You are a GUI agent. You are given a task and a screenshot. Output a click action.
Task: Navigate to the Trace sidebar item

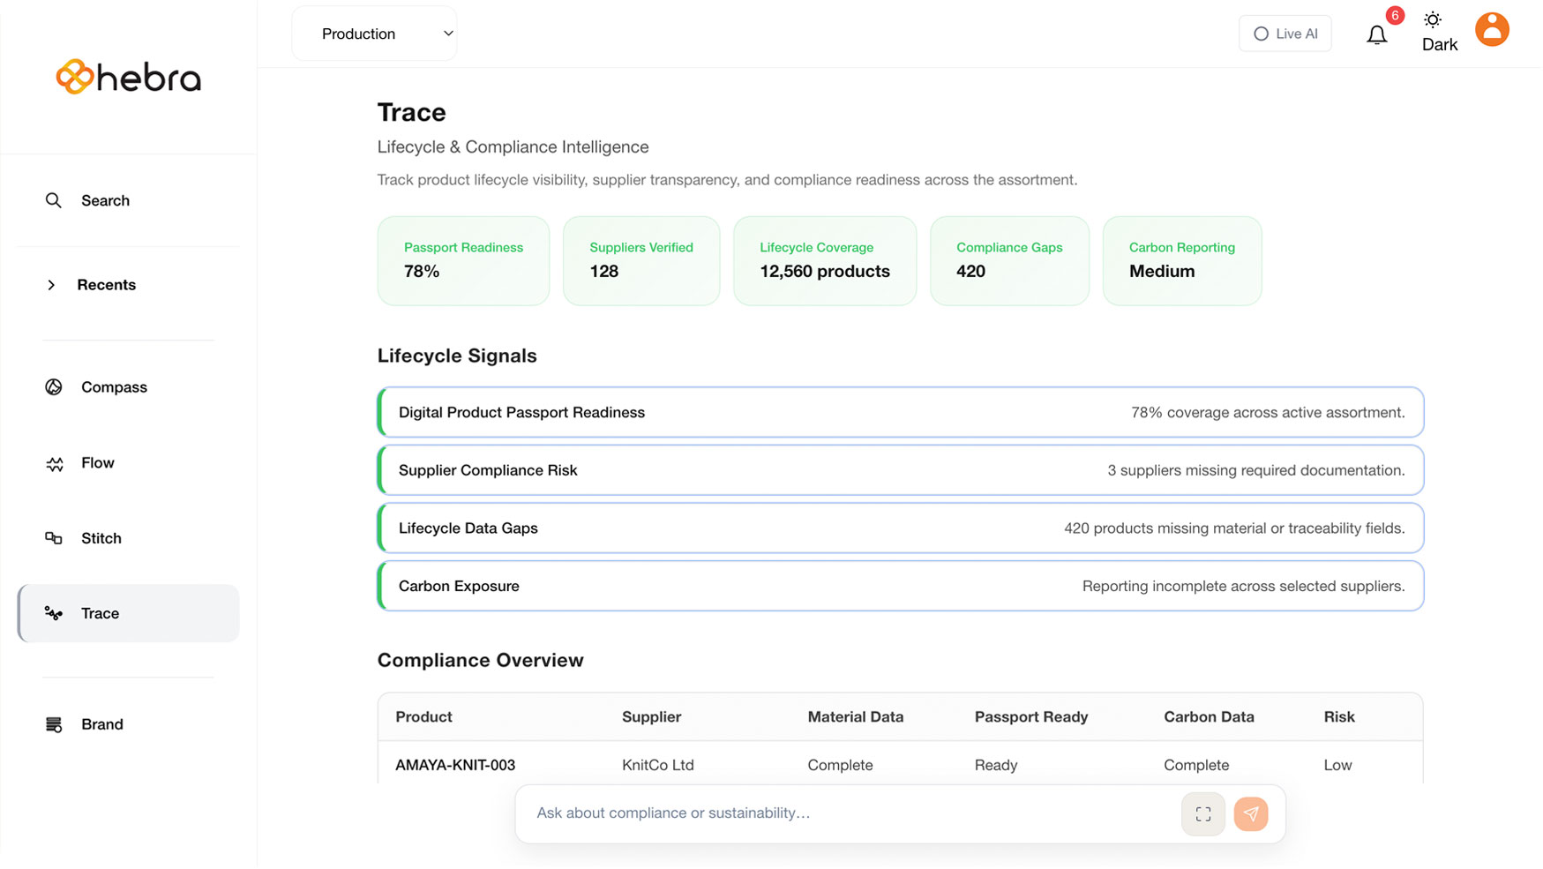pos(100,613)
